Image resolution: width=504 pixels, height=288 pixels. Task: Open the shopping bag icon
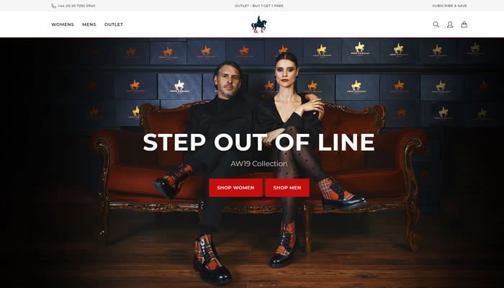[464, 24]
